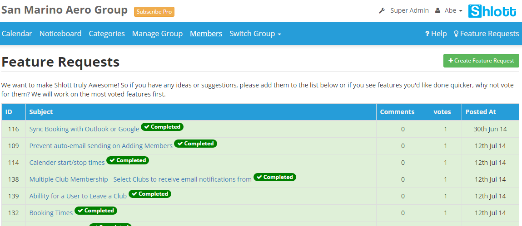Open 'Prevent auto-email sending on Adding Members'
Screen dimensions: 522x226
(101, 146)
